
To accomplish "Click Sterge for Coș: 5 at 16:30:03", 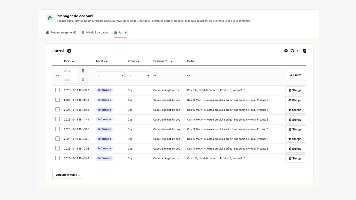I will coord(295,139).
